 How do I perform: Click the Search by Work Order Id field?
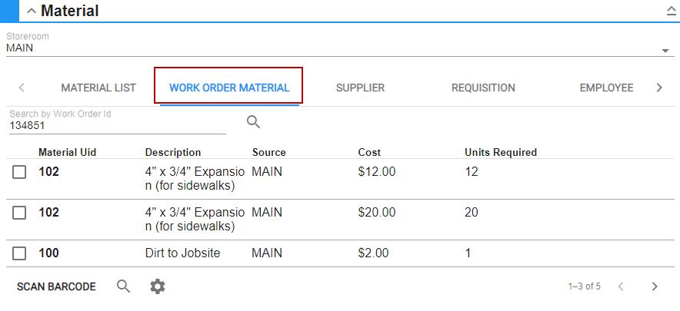[x=115, y=125]
